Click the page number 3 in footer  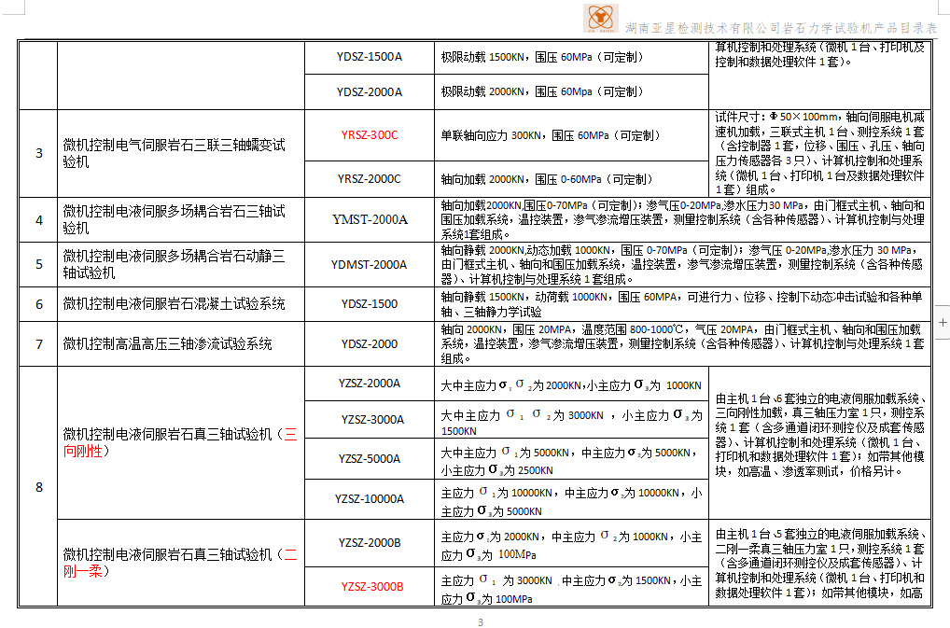(480, 622)
